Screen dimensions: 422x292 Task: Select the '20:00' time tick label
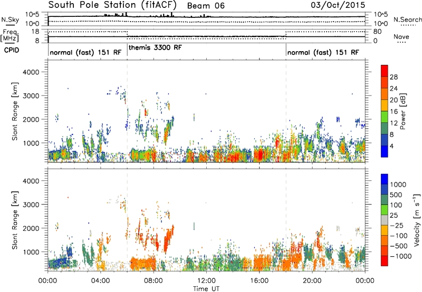(x=312, y=281)
